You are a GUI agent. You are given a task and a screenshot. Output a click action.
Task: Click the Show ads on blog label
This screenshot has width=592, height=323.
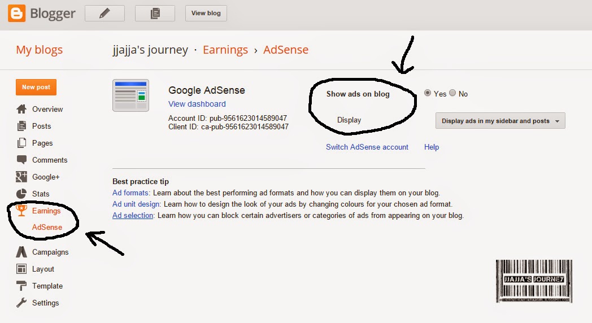coord(358,94)
